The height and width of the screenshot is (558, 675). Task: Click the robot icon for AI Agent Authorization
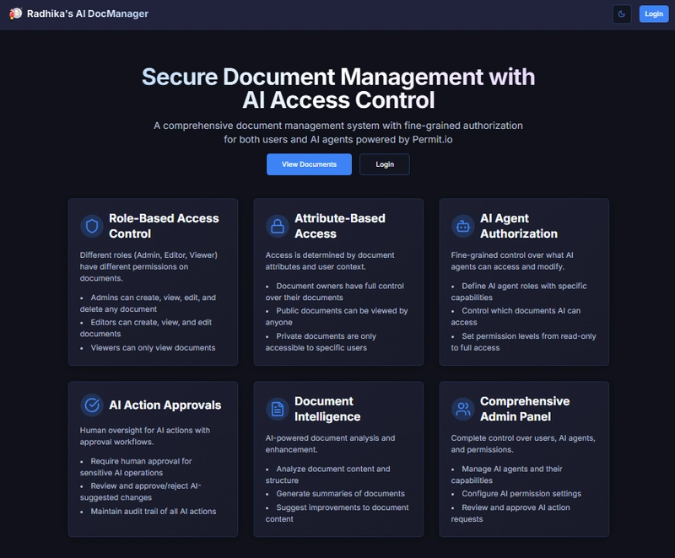coord(462,226)
